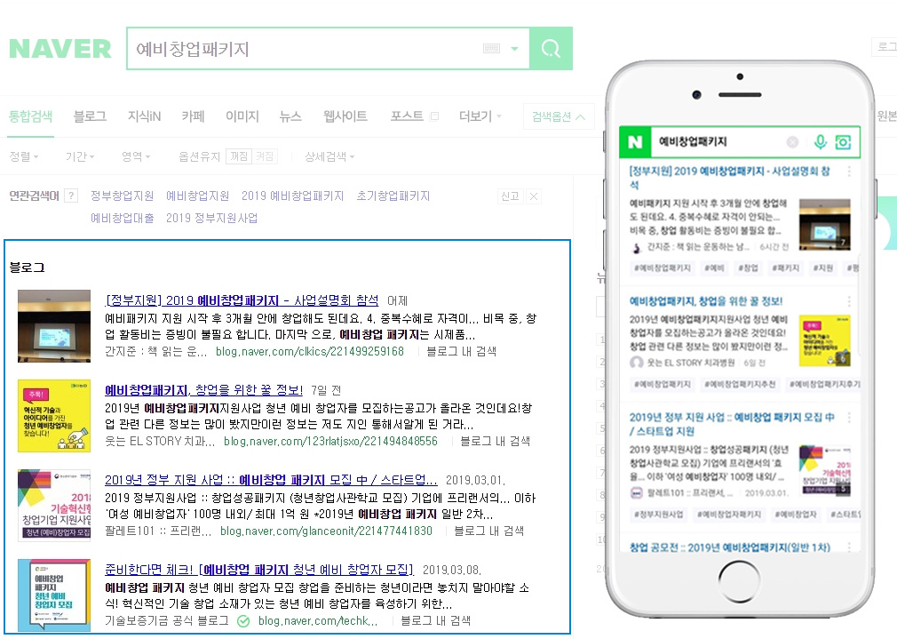Click 블로그 내 검색 for 기술보증기금 post

tap(435, 621)
